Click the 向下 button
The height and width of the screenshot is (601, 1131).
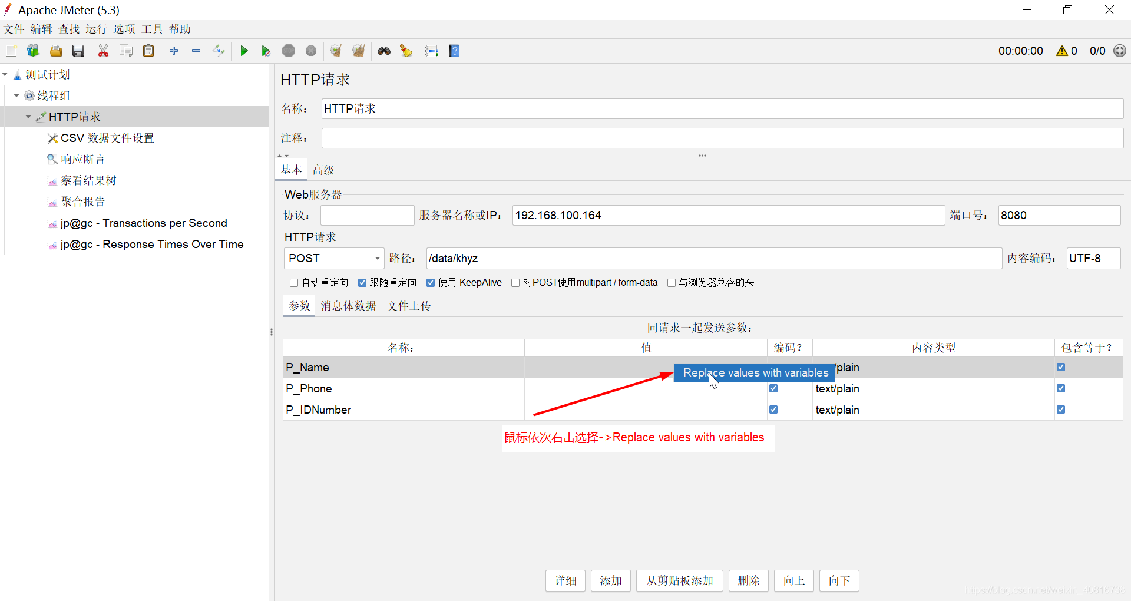pos(839,580)
